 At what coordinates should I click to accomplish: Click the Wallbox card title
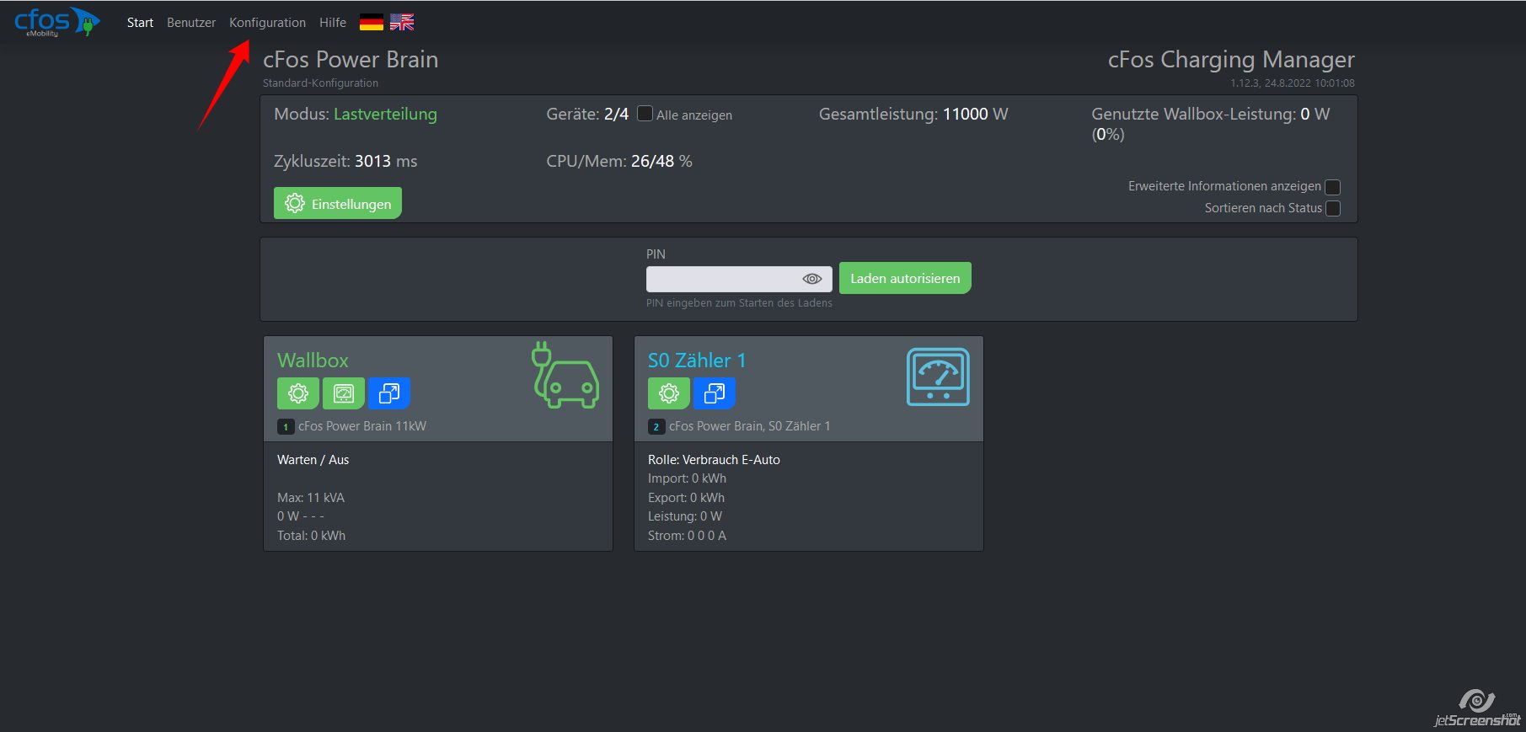[x=313, y=360]
